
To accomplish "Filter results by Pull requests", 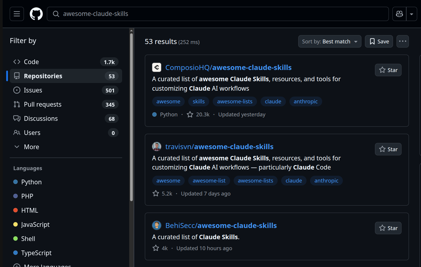I will click(x=66, y=104).
